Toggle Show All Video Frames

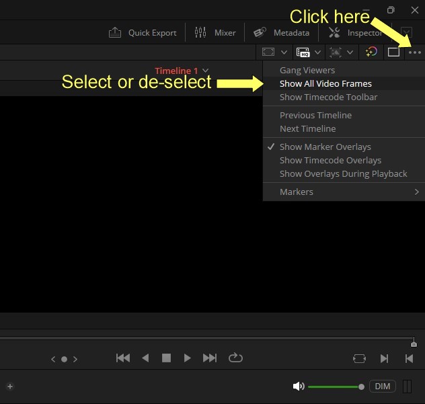tap(344, 84)
